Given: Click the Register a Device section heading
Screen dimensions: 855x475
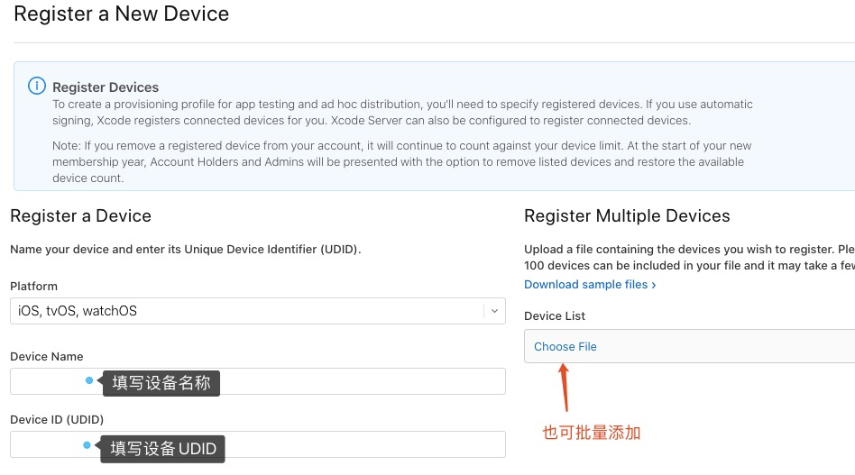Looking at the screenshot, I should point(80,215).
